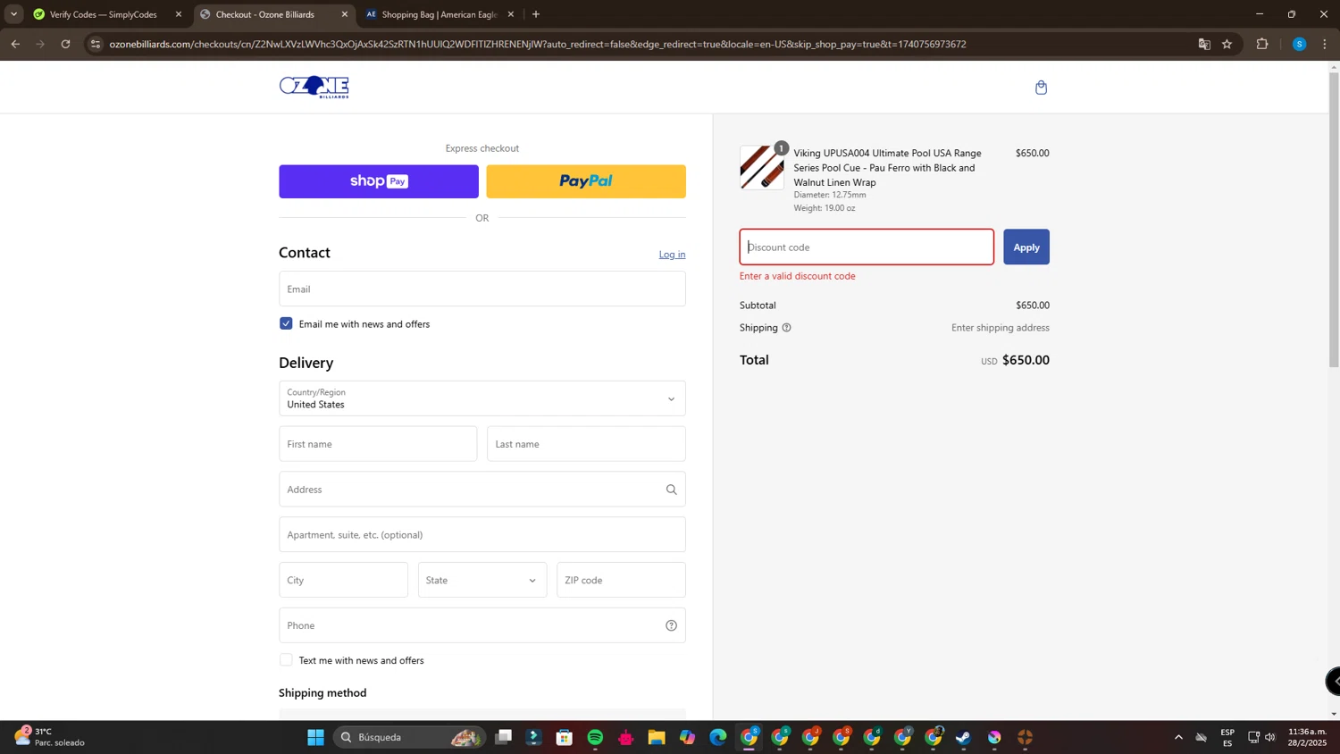Open Microsoft Edge from the taskbar
This screenshot has height=754, width=1340.
tap(718, 737)
